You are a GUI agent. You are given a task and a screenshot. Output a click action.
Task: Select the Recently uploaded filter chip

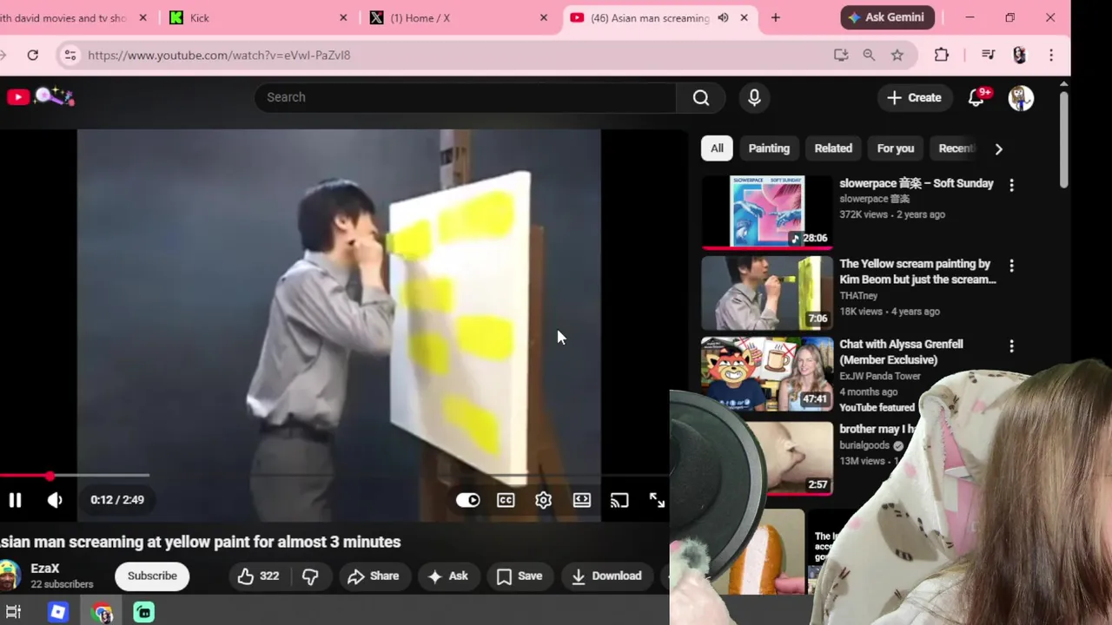[956, 148]
